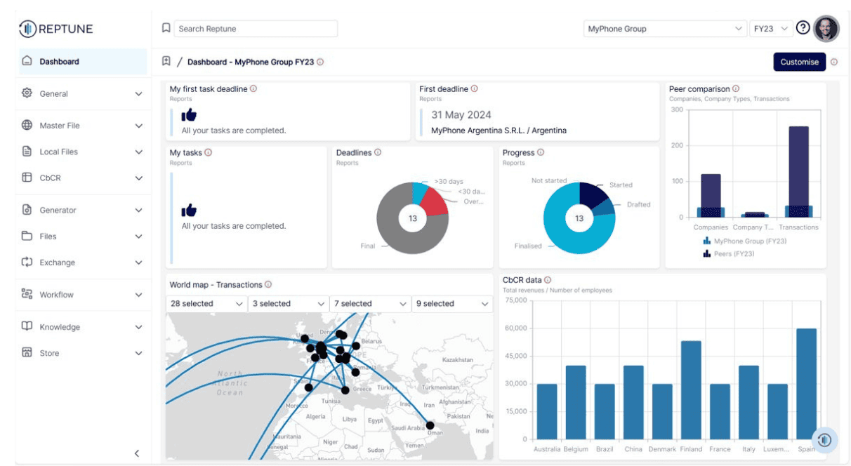
Task: Open the user profile avatar
Action: 826,29
